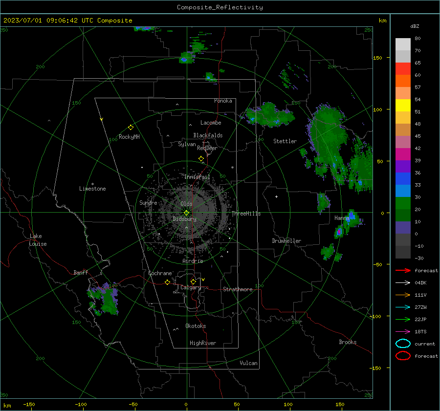This screenshot has width=440, height=411.
Task: Click the white plus marker west of Hanna
Action: (x=276, y=196)
